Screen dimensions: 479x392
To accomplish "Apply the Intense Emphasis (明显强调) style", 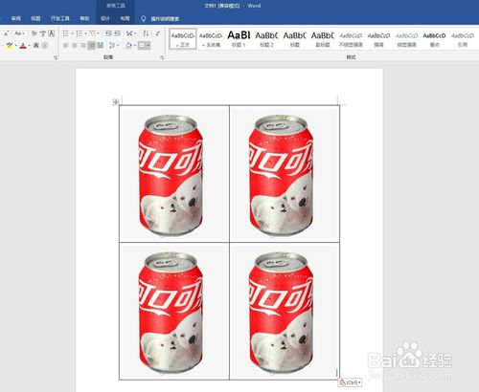I will (x=406, y=39).
